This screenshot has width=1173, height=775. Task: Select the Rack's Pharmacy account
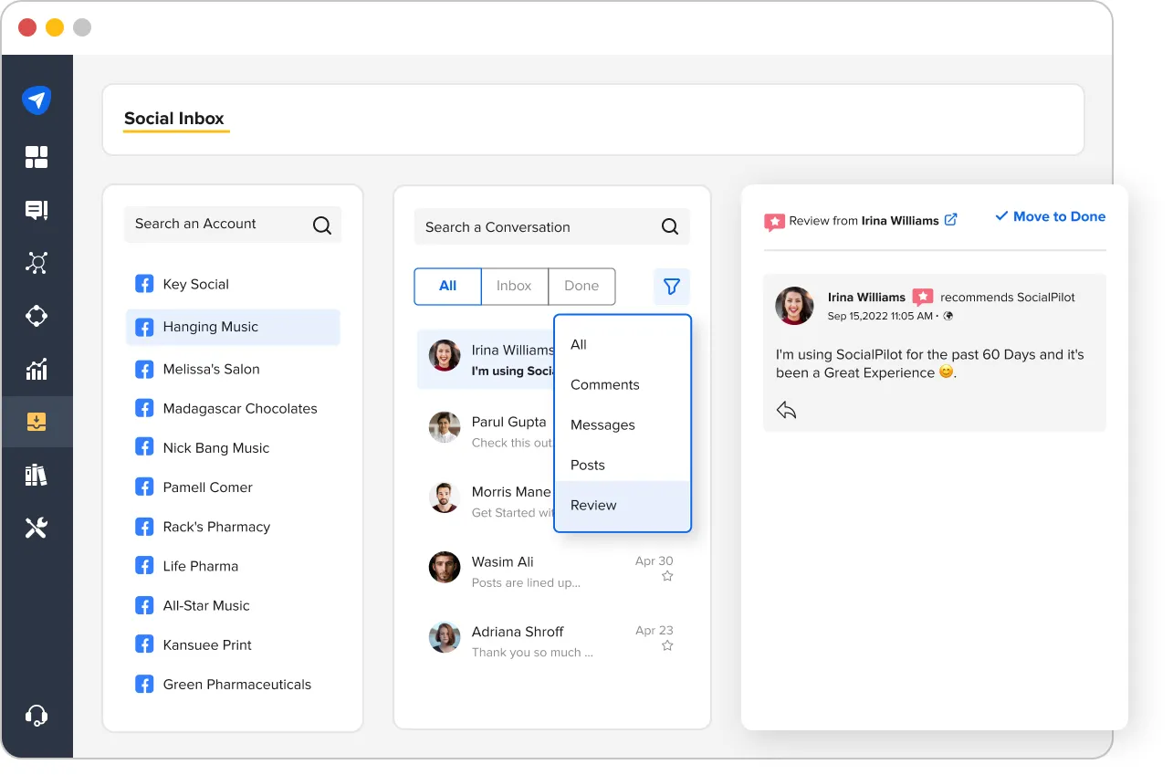coord(233,526)
